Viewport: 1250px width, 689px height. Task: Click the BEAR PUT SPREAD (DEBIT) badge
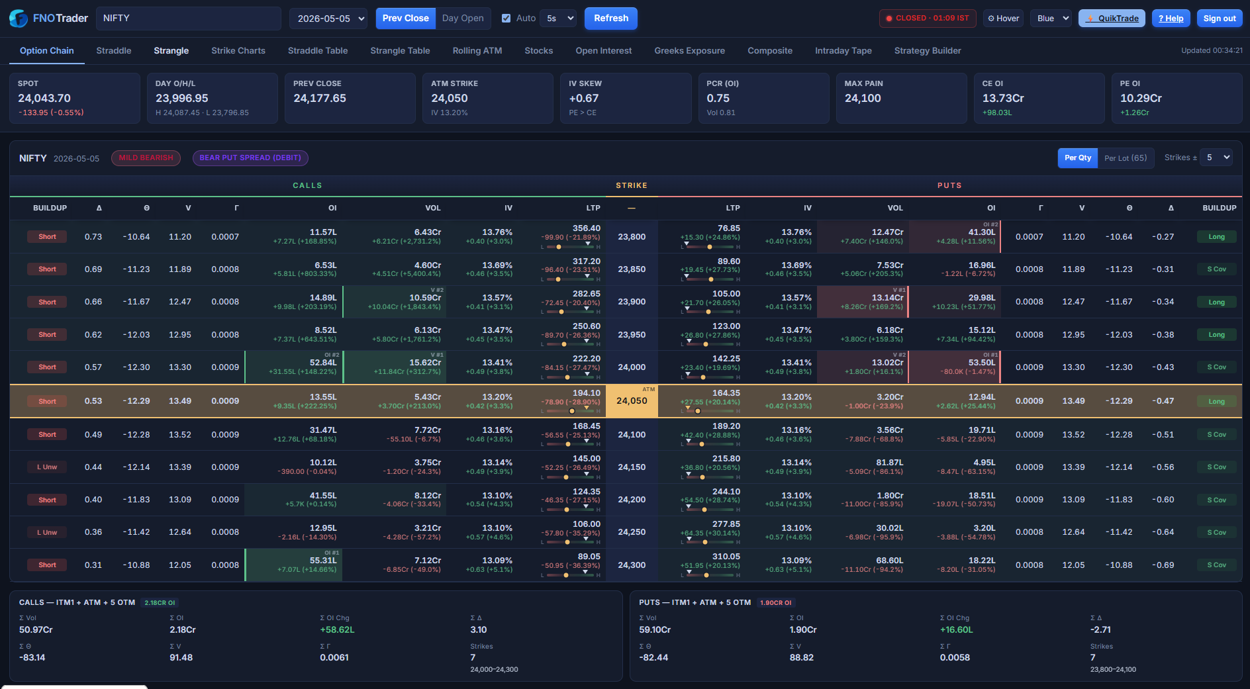click(250, 158)
